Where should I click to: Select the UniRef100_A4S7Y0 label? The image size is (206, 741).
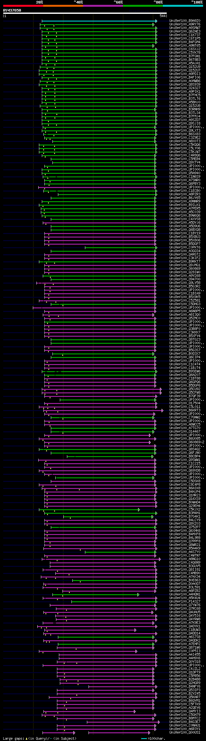coord(185,552)
